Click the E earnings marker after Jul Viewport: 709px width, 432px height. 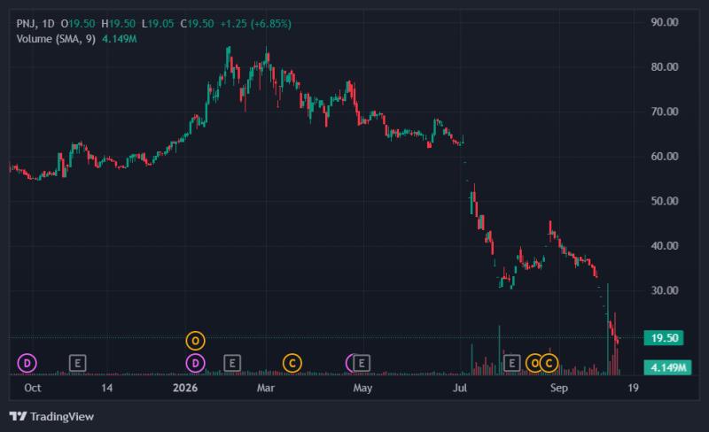pyautogui.click(x=512, y=363)
